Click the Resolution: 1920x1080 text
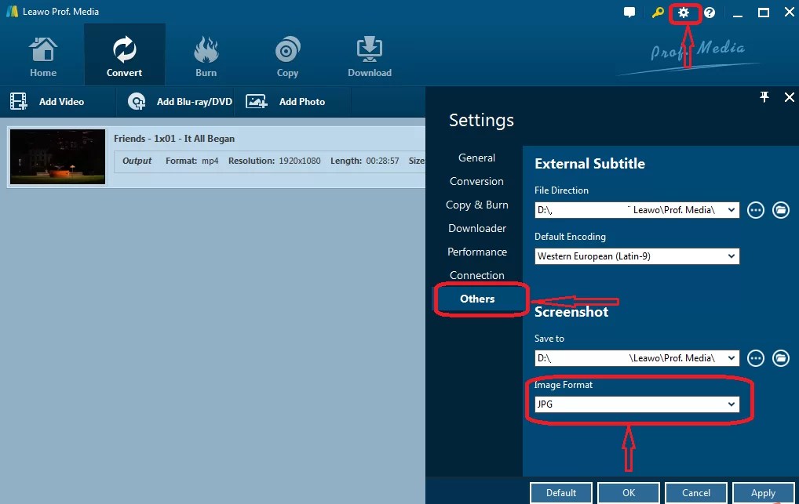The image size is (799, 504). (275, 161)
